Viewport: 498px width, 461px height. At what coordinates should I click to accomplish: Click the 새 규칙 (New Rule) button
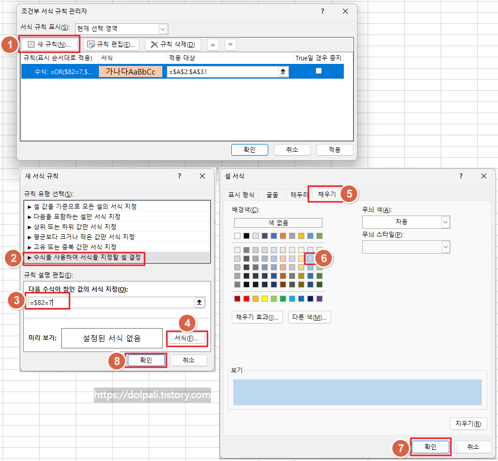(x=49, y=45)
